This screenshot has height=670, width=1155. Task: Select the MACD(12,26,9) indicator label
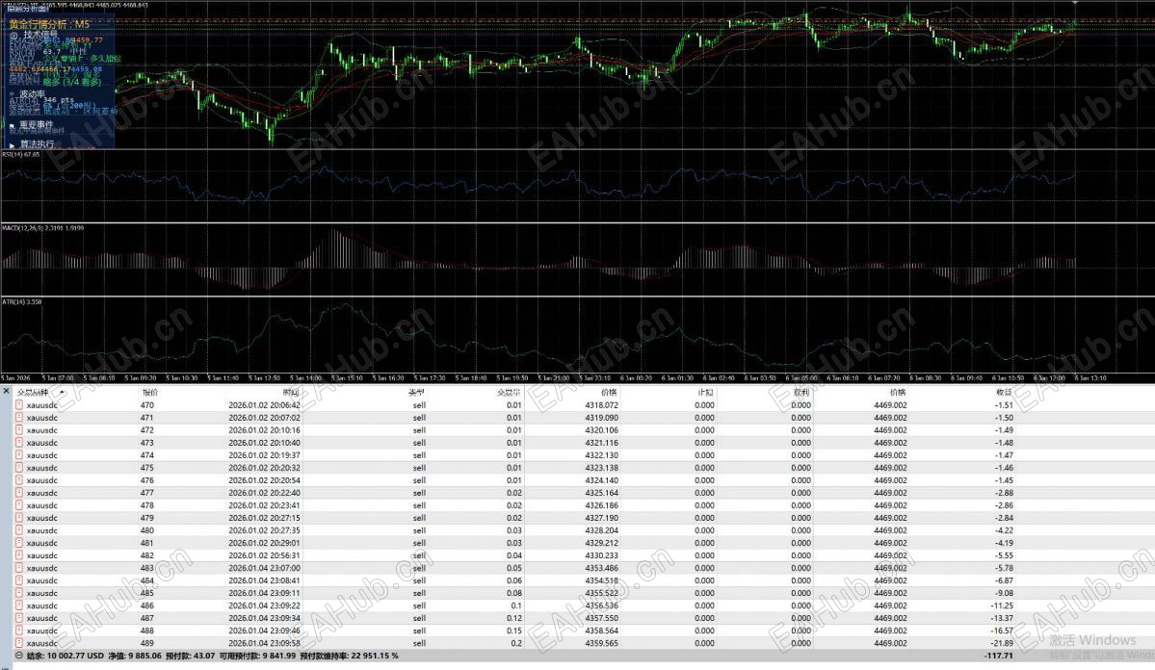[42, 228]
